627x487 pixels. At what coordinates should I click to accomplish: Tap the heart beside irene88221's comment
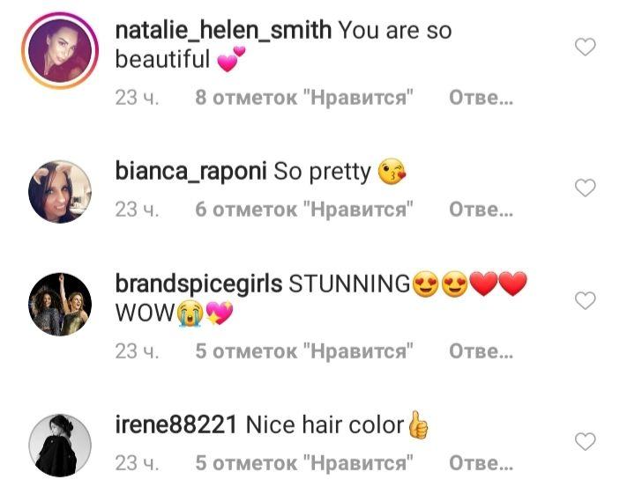(x=585, y=441)
